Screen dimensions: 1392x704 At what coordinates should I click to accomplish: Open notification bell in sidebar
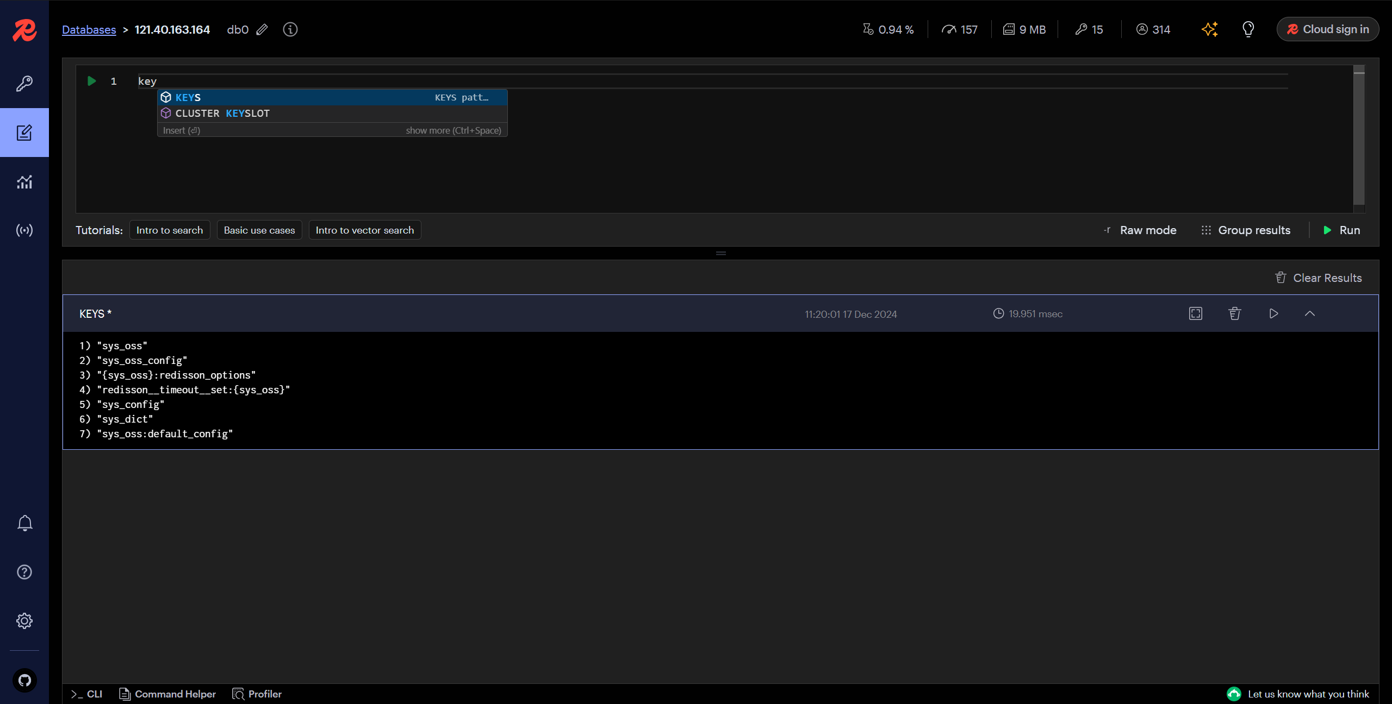click(24, 523)
